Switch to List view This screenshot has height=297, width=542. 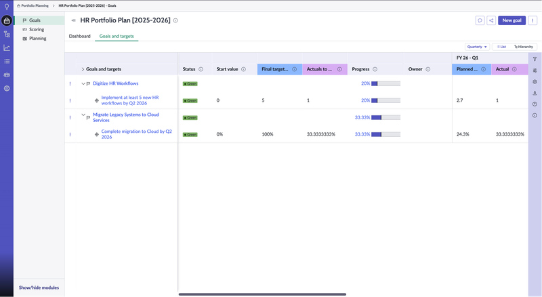[x=501, y=47]
